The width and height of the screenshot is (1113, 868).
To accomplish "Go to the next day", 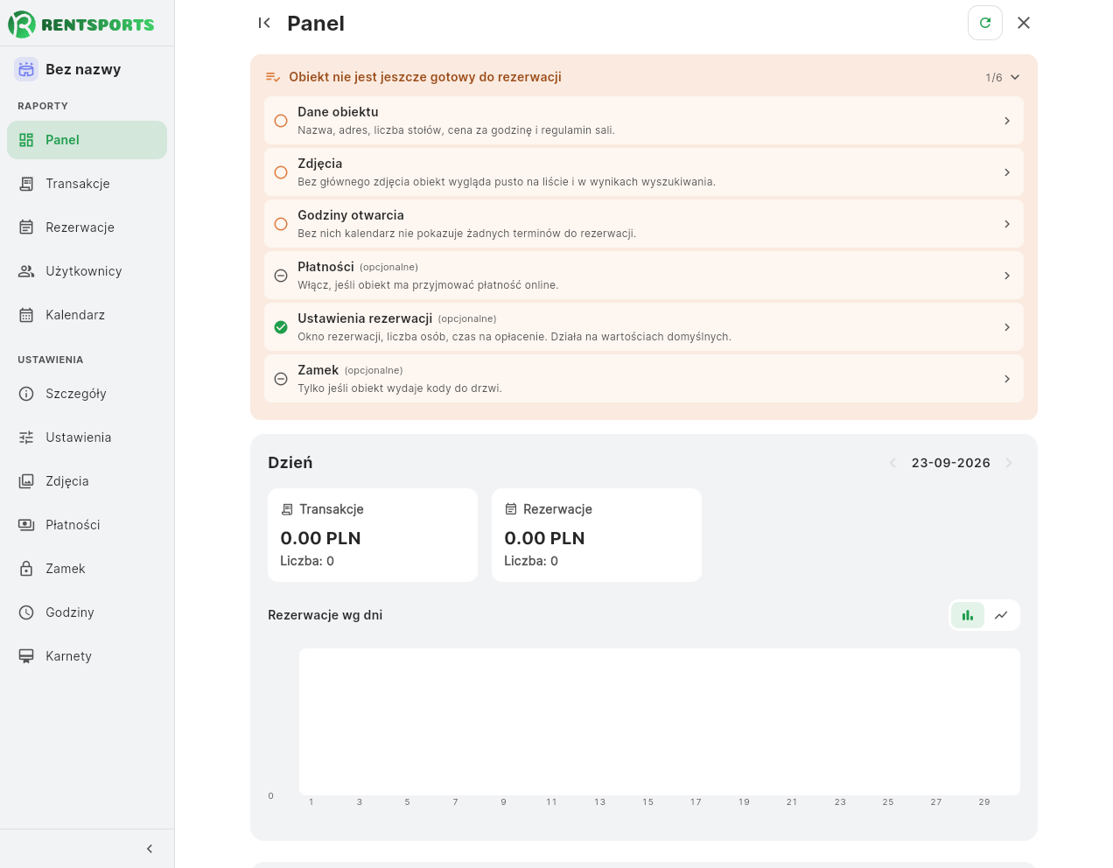I will coord(1009,463).
